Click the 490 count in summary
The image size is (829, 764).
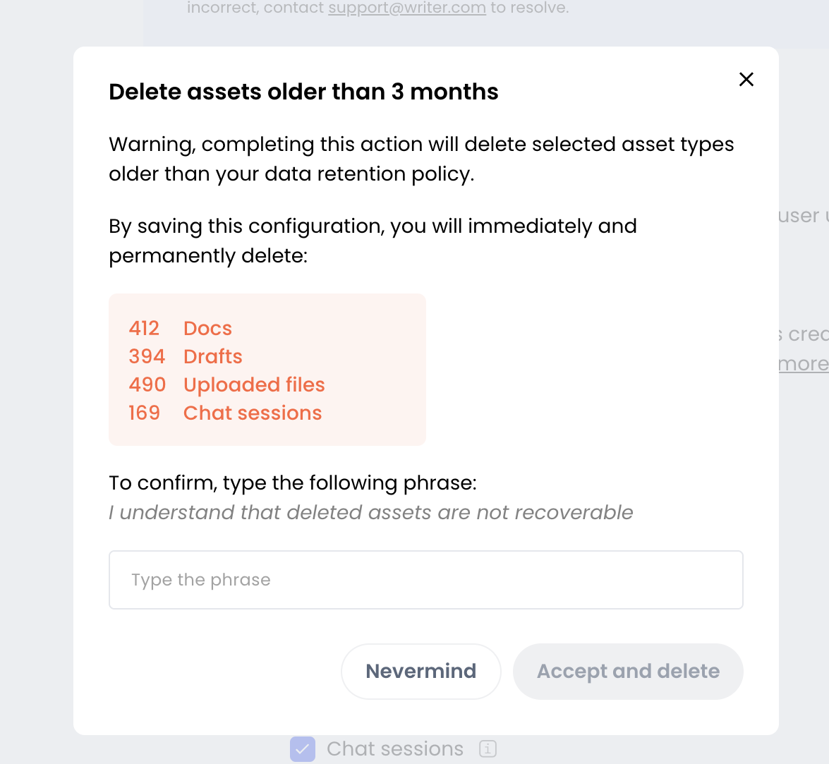pyautogui.click(x=147, y=385)
